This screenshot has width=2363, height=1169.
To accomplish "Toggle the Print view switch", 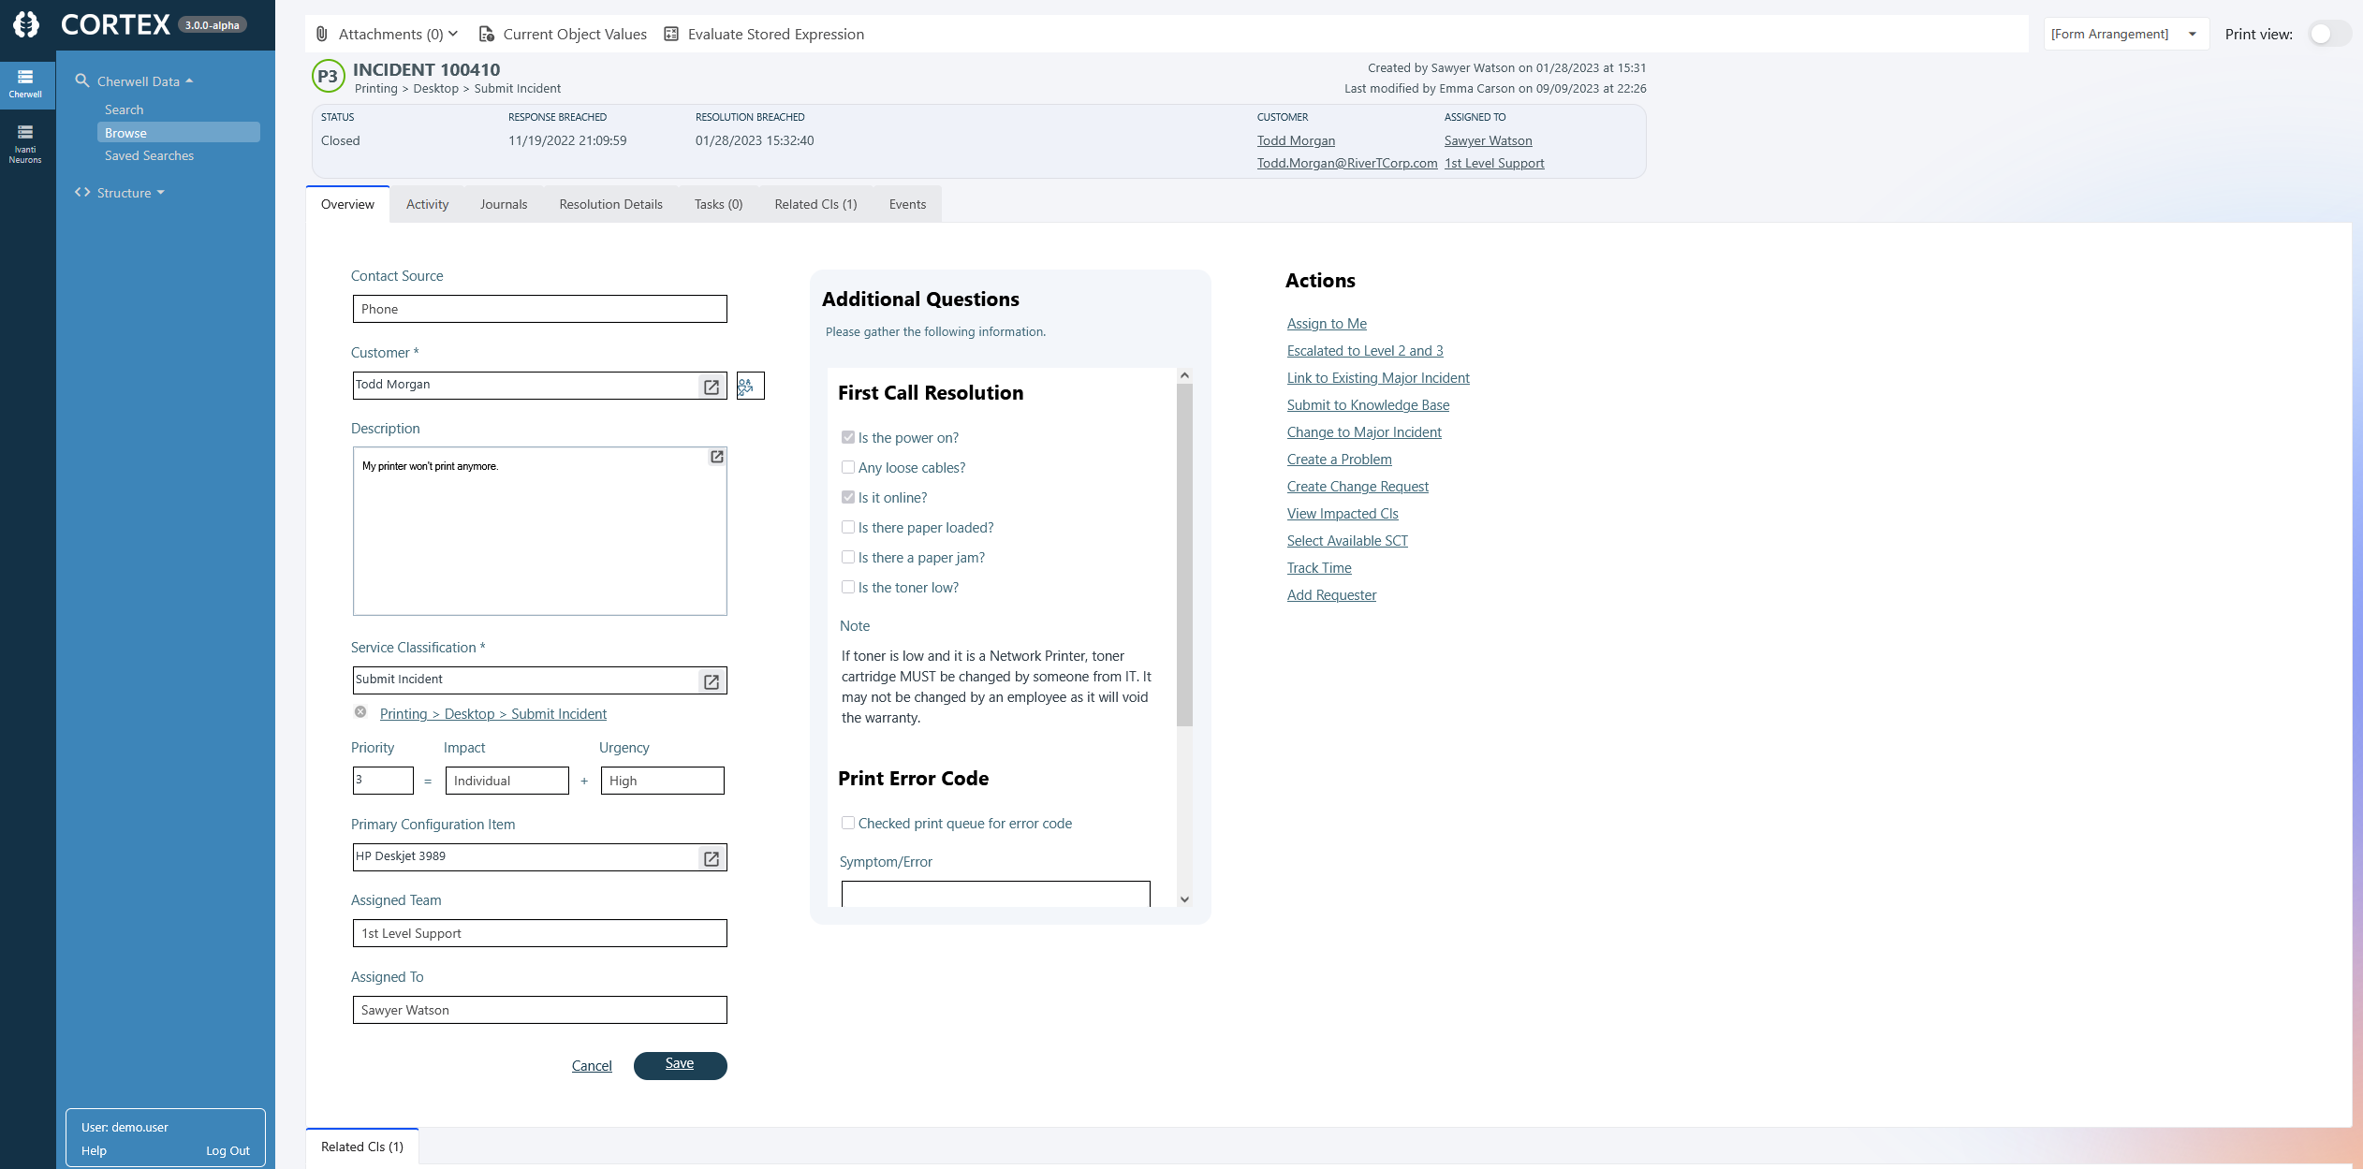I will [2328, 35].
